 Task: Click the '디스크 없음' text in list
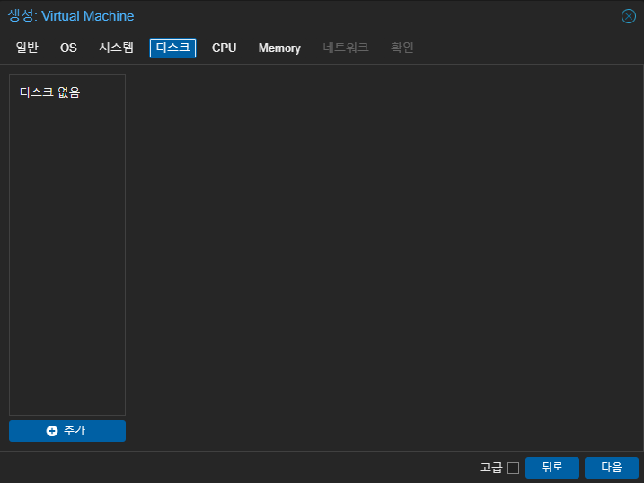click(49, 92)
